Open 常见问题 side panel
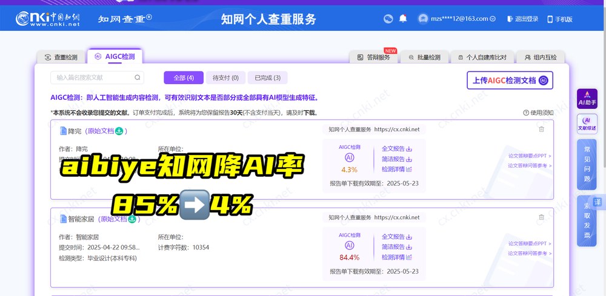 (587, 165)
